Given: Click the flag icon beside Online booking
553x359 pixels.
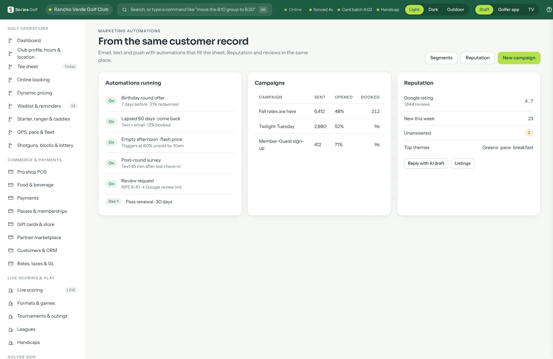Looking at the screenshot, I should coord(10,80).
